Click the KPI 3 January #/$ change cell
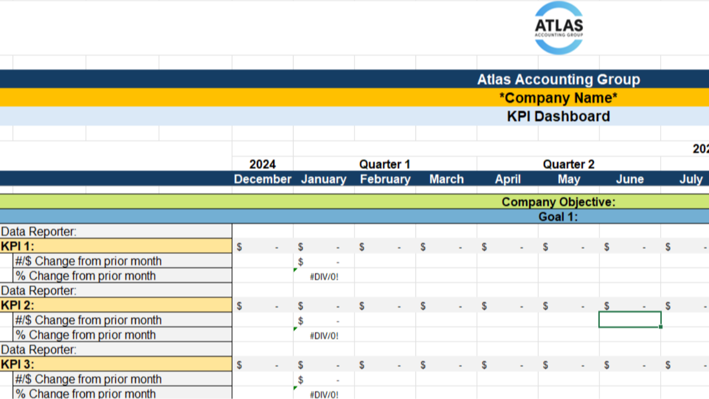This screenshot has width=709, height=399. click(x=324, y=379)
